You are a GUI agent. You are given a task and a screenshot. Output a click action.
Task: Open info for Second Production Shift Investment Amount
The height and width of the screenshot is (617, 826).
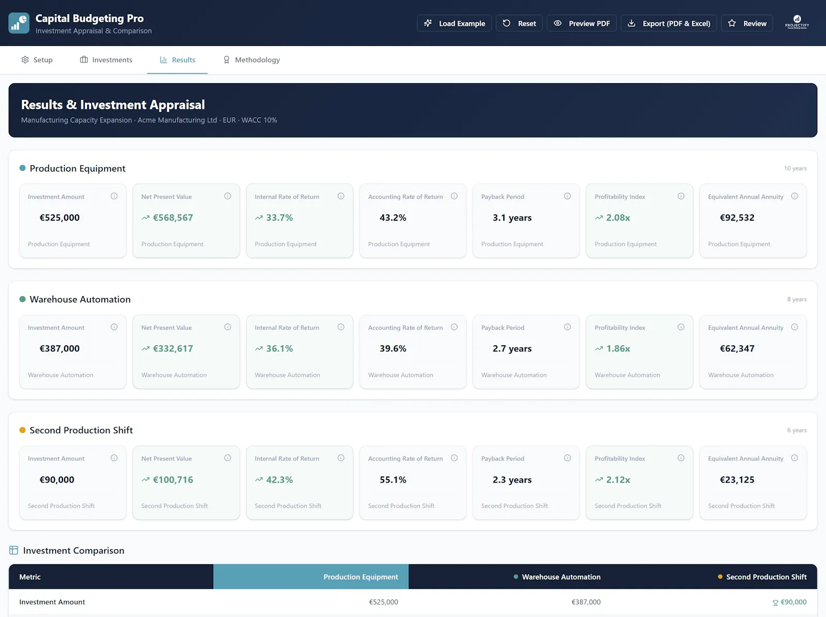click(114, 458)
